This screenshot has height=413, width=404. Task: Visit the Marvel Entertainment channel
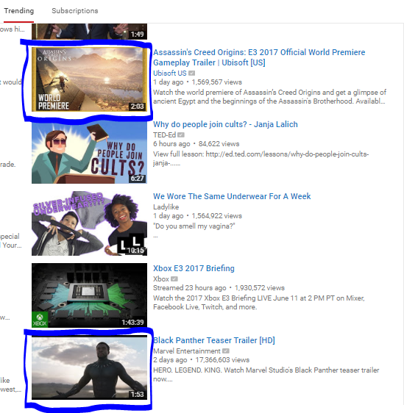click(187, 351)
